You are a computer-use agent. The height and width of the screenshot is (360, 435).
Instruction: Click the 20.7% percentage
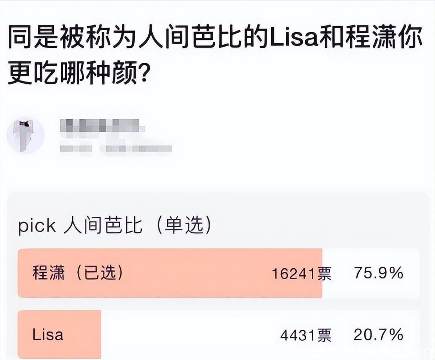coord(378,335)
